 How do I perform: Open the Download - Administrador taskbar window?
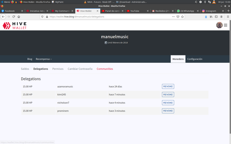tap(131, 2)
